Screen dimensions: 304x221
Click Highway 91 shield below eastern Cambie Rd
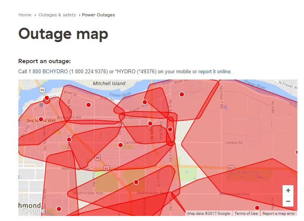click(x=231, y=168)
